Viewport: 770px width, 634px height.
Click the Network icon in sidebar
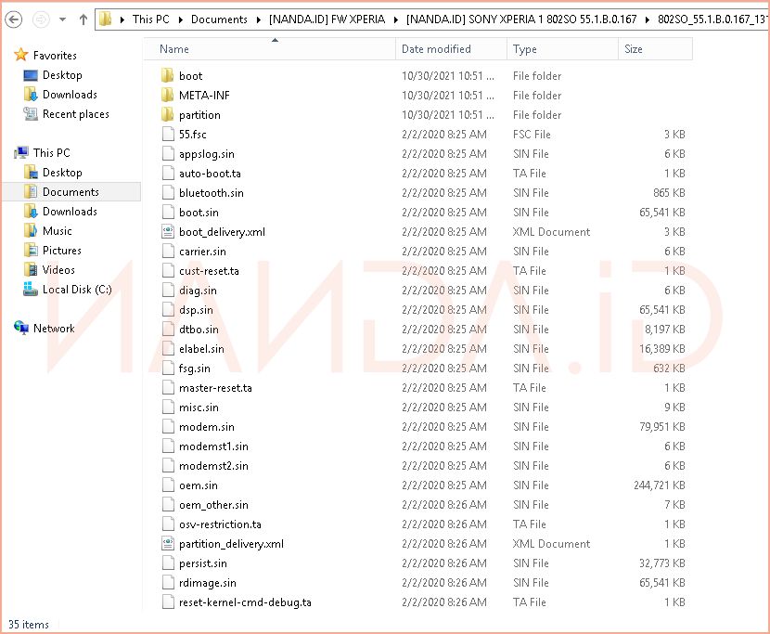(21, 329)
